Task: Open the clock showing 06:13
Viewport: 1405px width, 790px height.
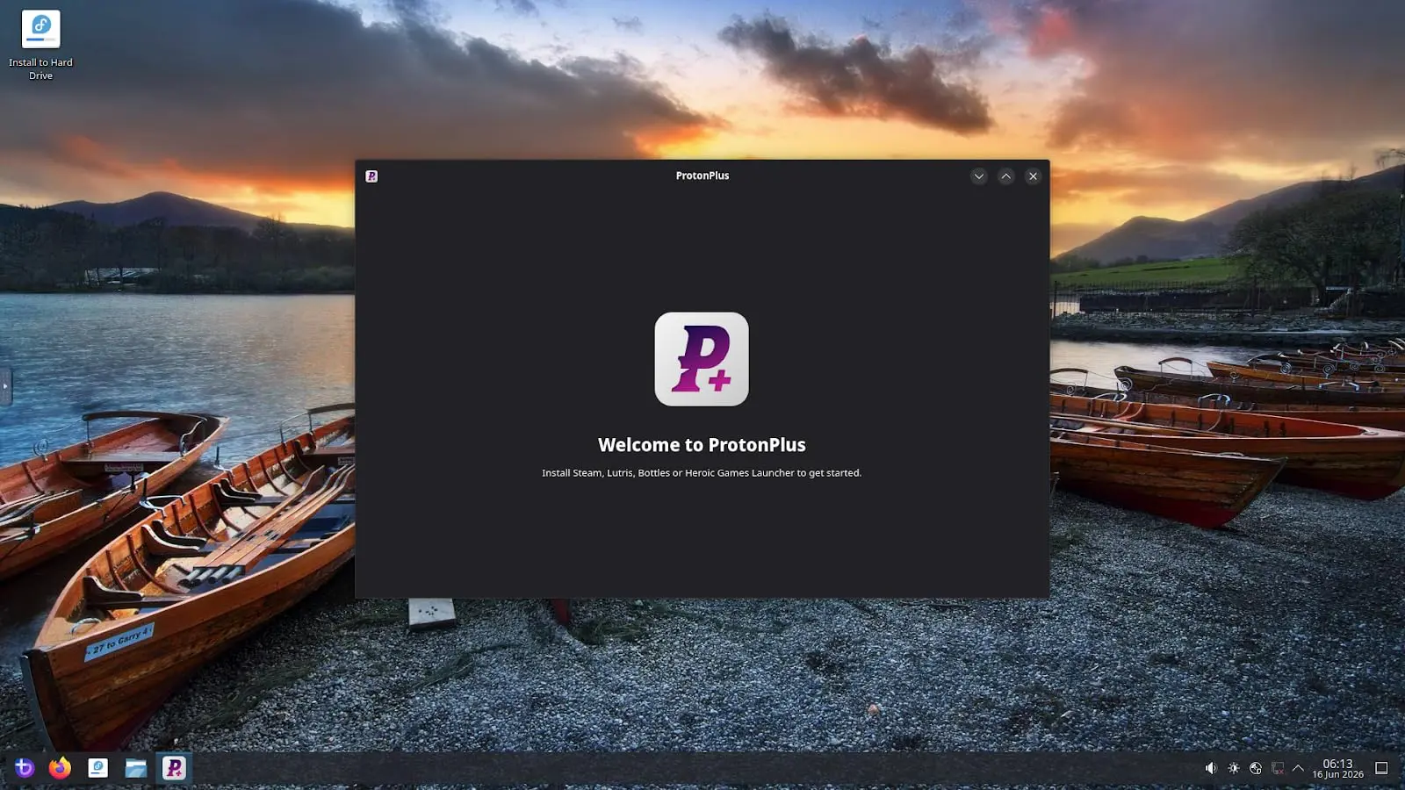Action: click(x=1337, y=768)
